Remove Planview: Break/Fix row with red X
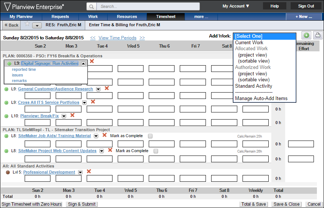 72,115
